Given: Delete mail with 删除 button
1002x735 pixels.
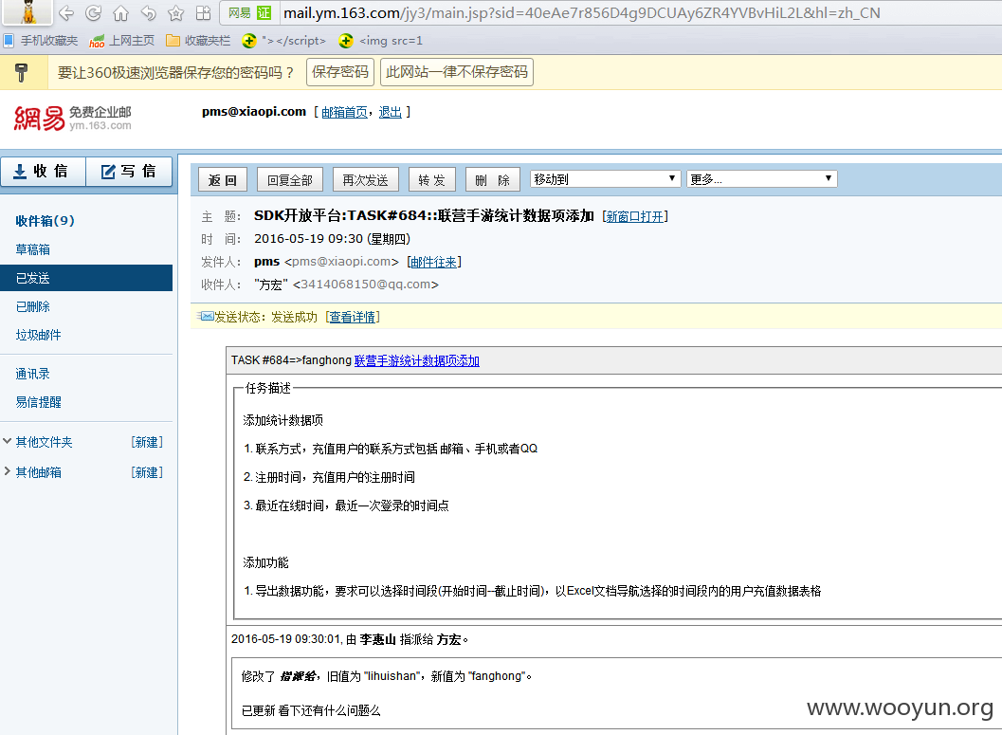Looking at the screenshot, I should 493,180.
